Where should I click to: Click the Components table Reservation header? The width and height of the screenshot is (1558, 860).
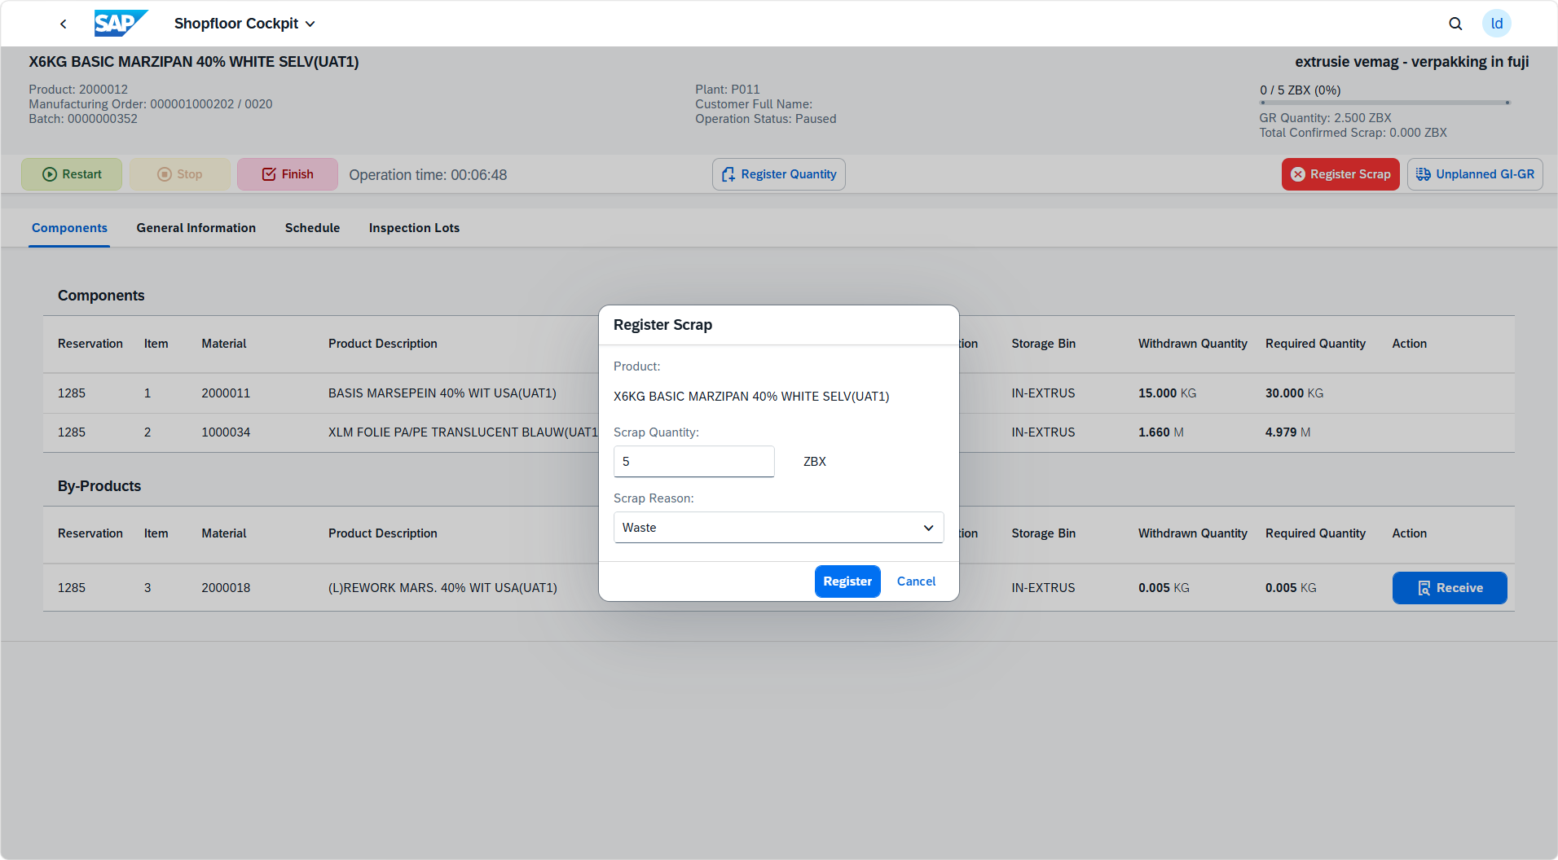(90, 344)
